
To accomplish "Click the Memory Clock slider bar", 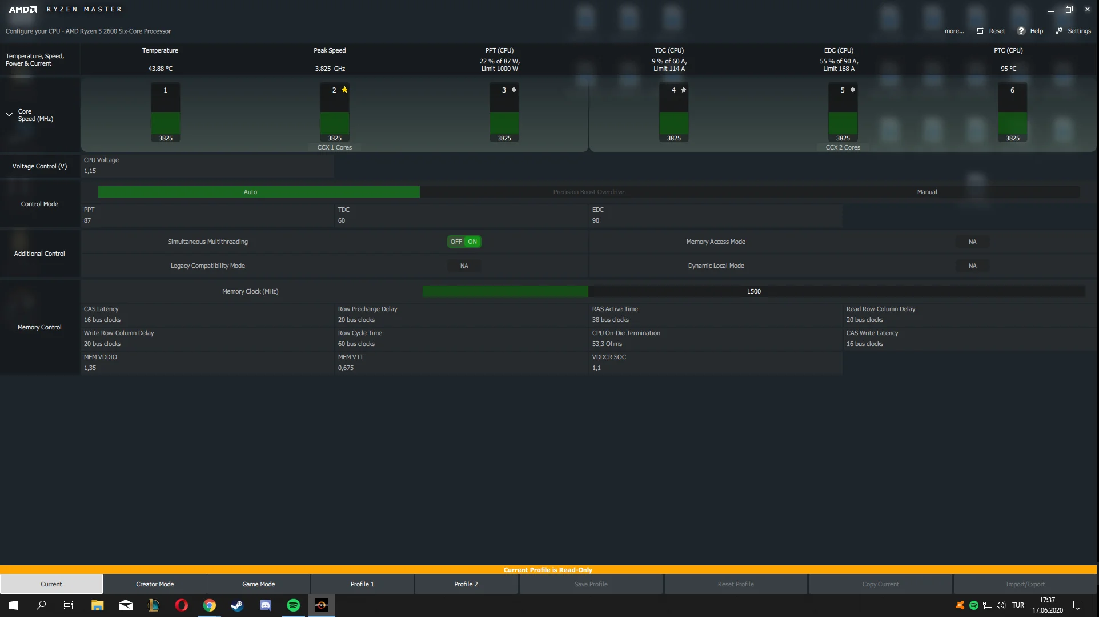I will [753, 292].
